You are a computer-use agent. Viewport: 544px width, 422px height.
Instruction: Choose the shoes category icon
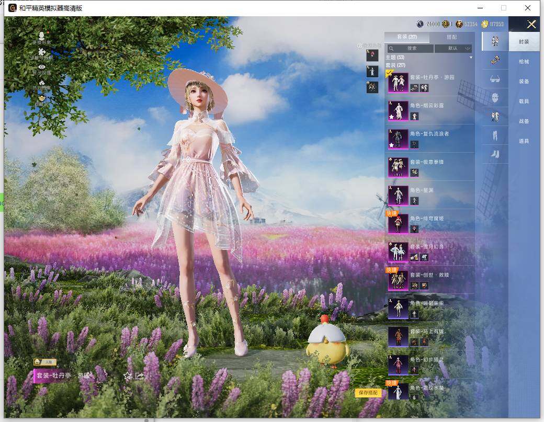(x=495, y=154)
